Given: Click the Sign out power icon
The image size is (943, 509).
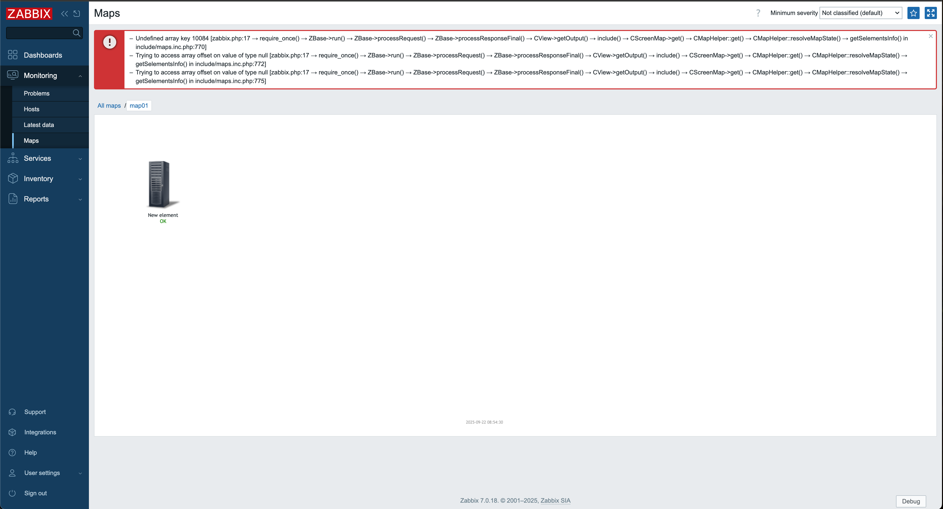Looking at the screenshot, I should (12, 493).
